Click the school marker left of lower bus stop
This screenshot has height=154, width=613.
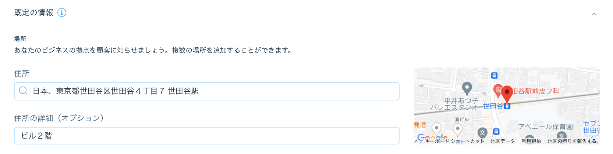click(482, 132)
